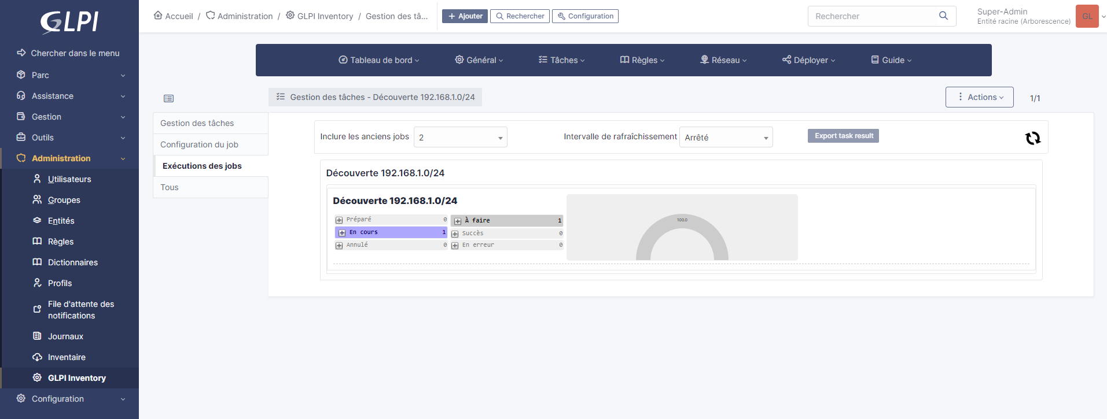Screen dimensions: 1107x419
Task: Click the Parc cube icon
Action: click(21, 75)
